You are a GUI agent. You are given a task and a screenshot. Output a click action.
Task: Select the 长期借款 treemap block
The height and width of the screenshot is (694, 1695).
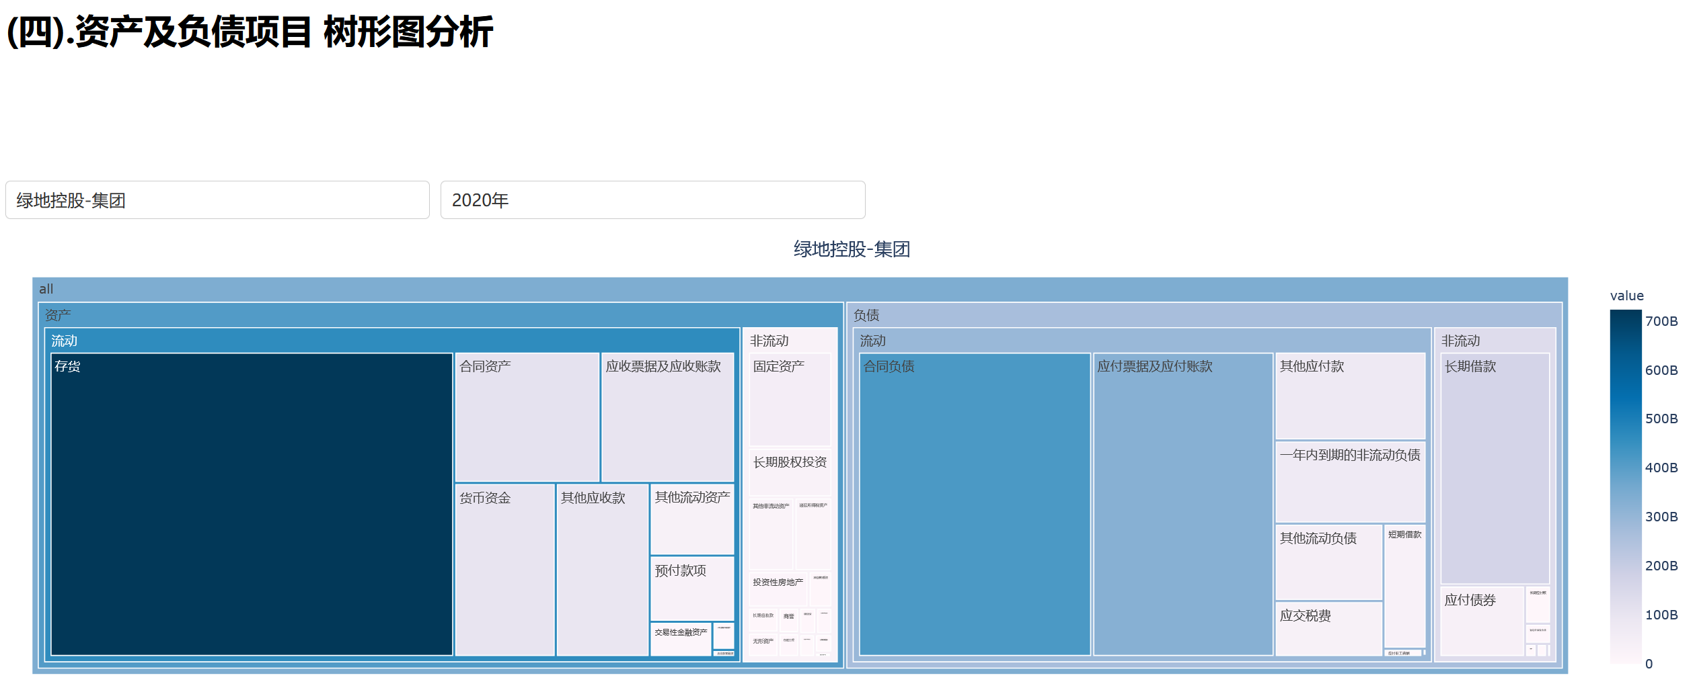pyautogui.click(x=1495, y=468)
